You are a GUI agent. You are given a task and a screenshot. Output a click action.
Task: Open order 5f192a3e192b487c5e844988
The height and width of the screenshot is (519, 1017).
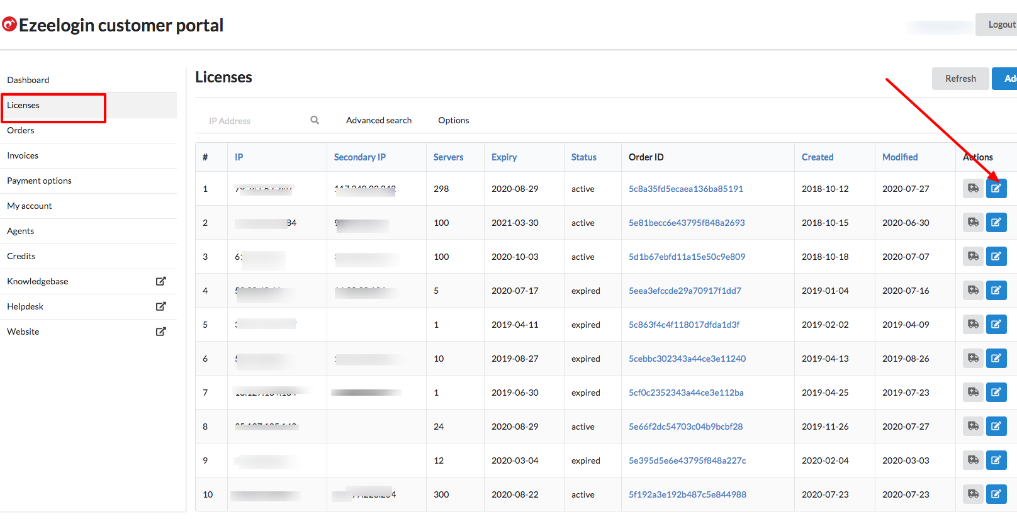pos(688,494)
